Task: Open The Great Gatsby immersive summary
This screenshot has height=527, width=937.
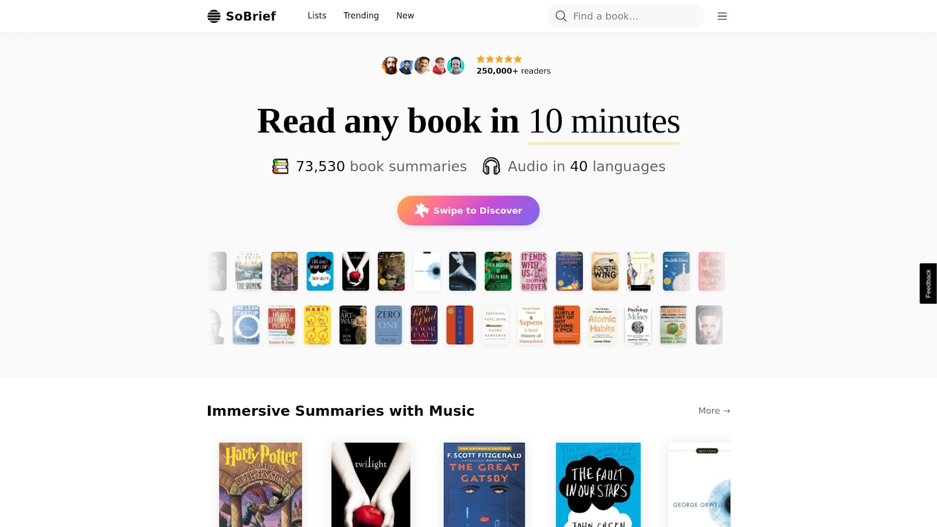Action: (x=484, y=485)
